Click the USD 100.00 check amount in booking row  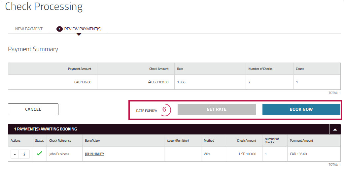248,154
